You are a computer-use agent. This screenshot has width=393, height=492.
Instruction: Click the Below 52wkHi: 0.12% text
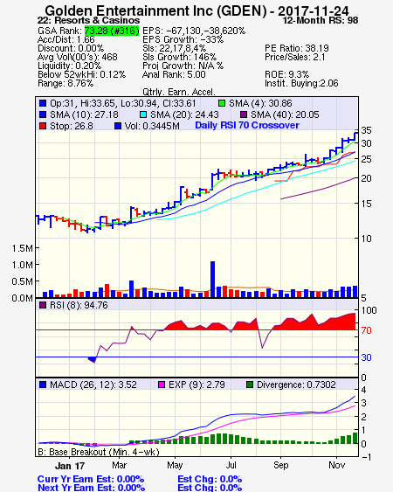tap(81, 74)
